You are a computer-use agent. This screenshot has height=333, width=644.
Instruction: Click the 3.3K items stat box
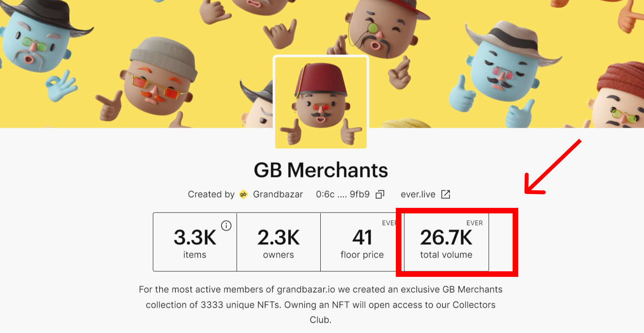tap(195, 242)
